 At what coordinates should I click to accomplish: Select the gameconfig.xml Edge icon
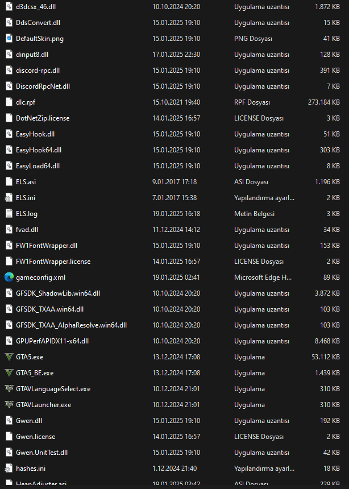pyautogui.click(x=9, y=277)
